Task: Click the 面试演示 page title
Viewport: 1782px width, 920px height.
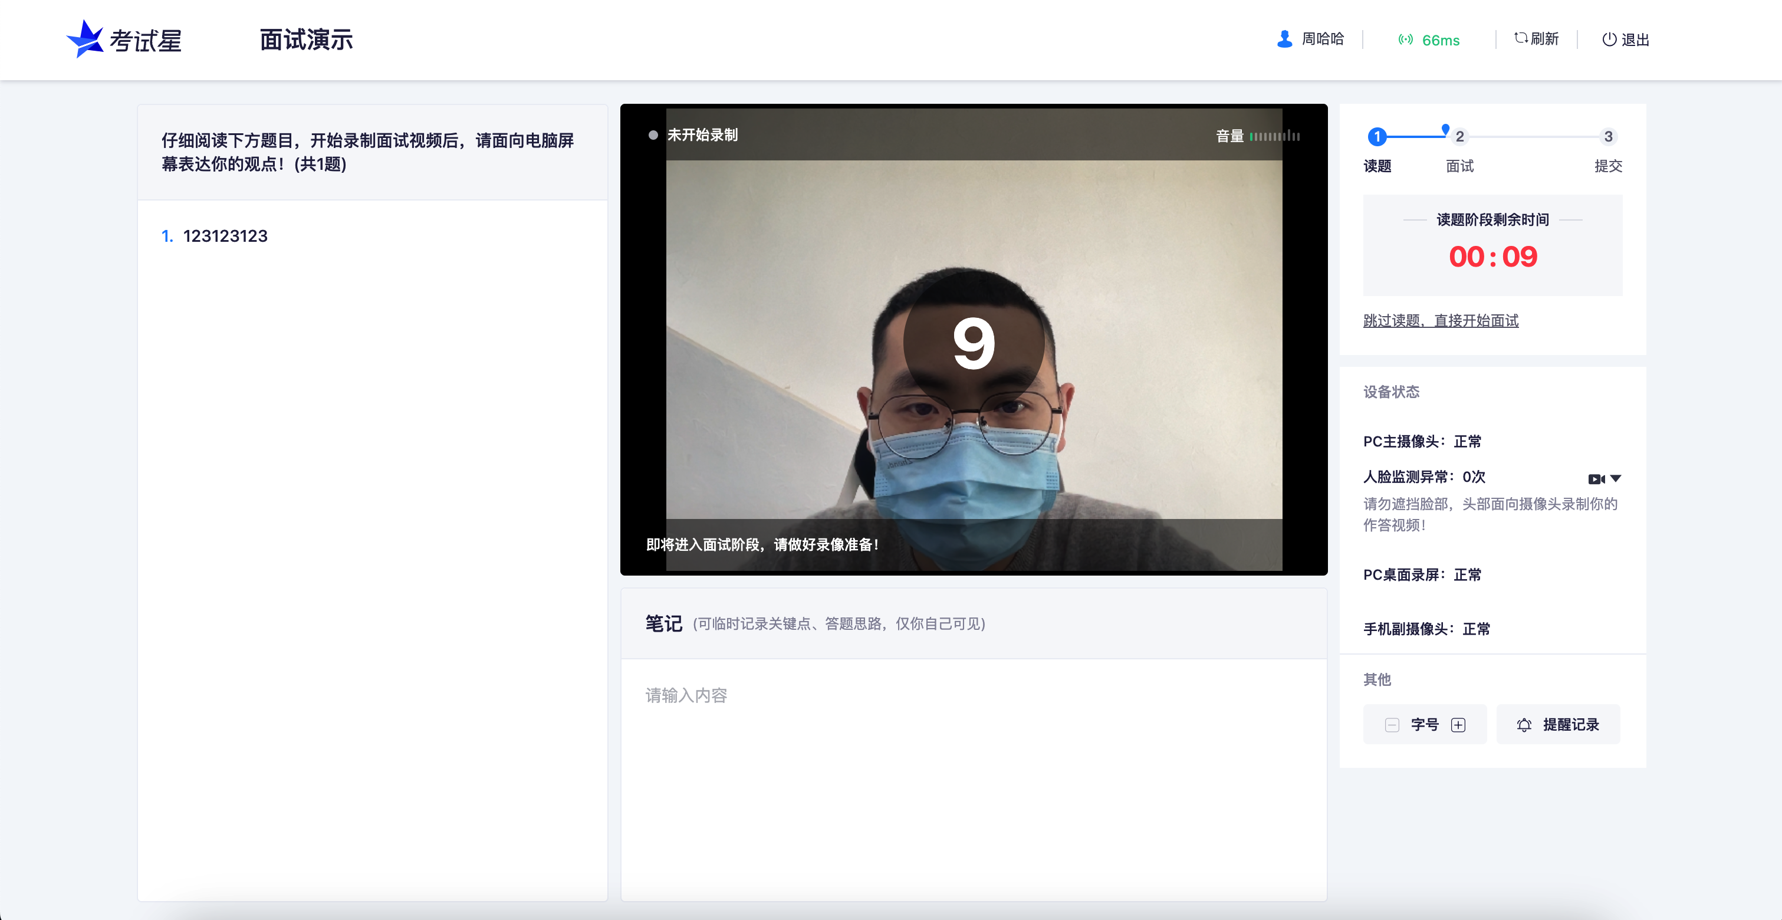Action: (x=306, y=40)
